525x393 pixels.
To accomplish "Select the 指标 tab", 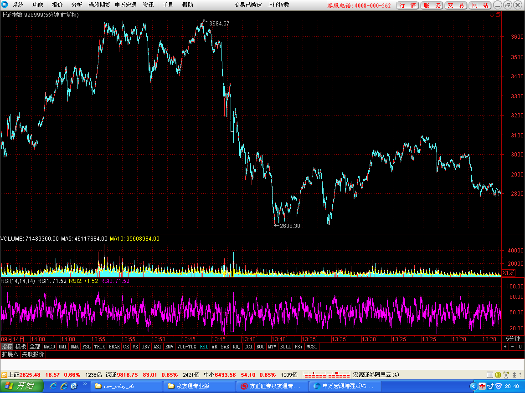I will click(x=7, y=347).
